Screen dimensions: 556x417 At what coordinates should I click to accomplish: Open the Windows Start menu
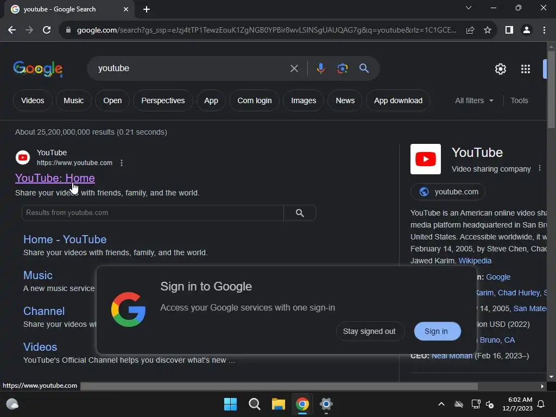click(x=230, y=404)
